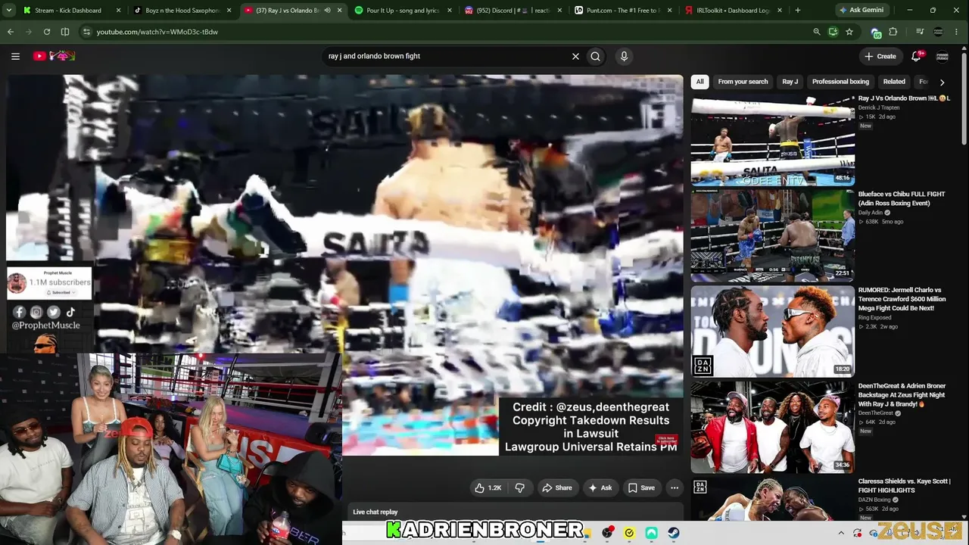Open RUMORED: Jermell Charlo video title
This screenshot has height=545, width=969.
tap(902, 299)
